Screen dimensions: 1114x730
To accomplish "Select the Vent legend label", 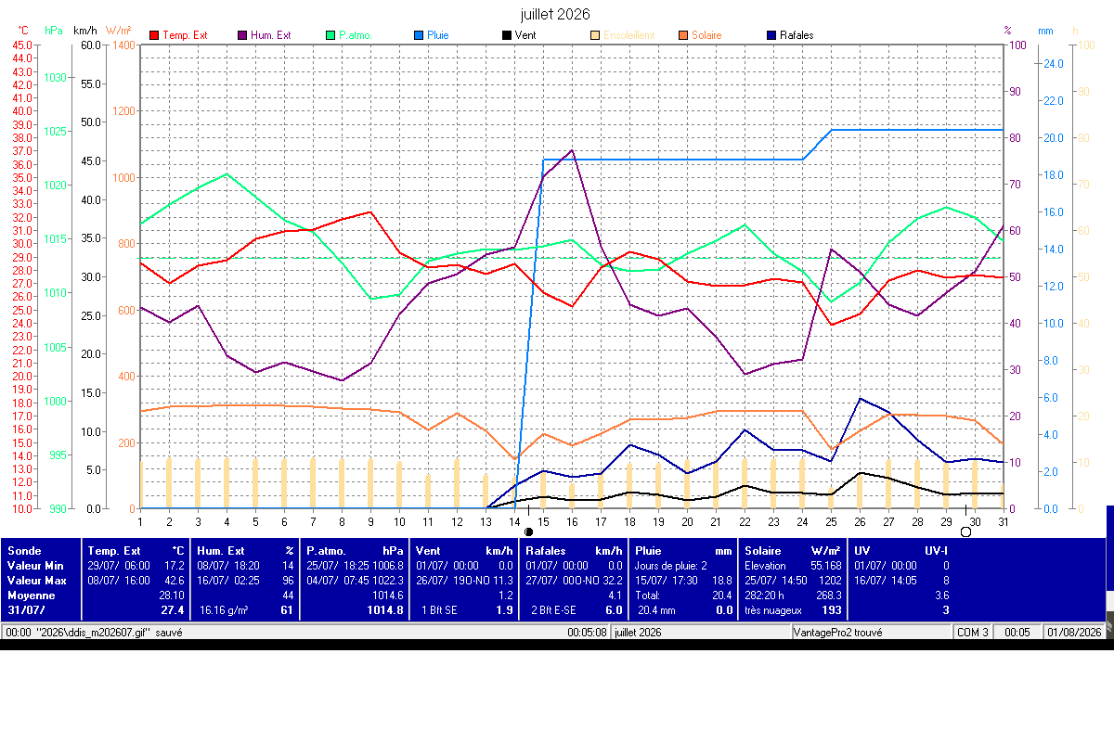I will click(525, 35).
